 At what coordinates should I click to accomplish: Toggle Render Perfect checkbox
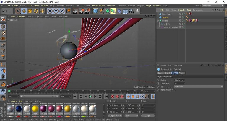click(x=175, y=90)
